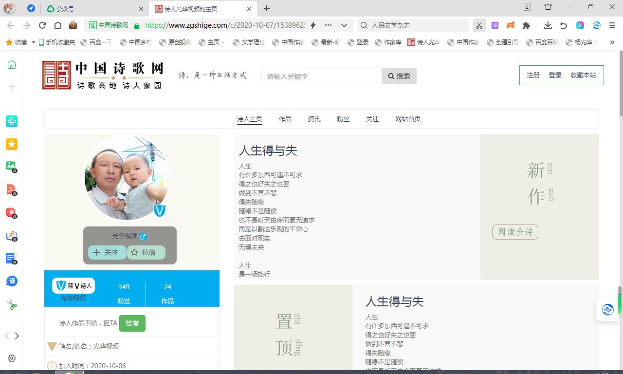Image resolution: width=623 pixels, height=374 pixels.
Task: Click the browser forward arrow
Action: pyautogui.click(x=27, y=25)
